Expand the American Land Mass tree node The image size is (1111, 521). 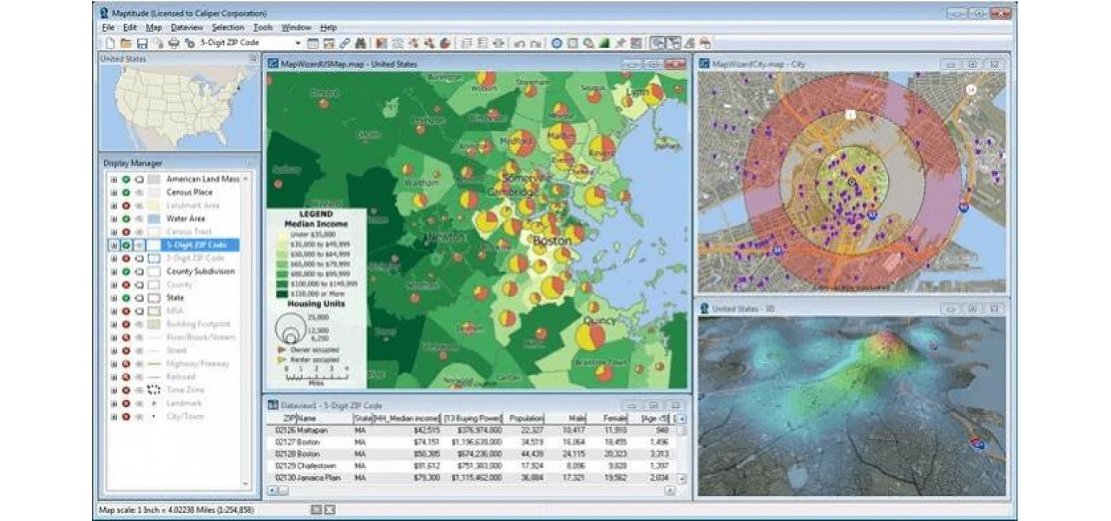114,179
